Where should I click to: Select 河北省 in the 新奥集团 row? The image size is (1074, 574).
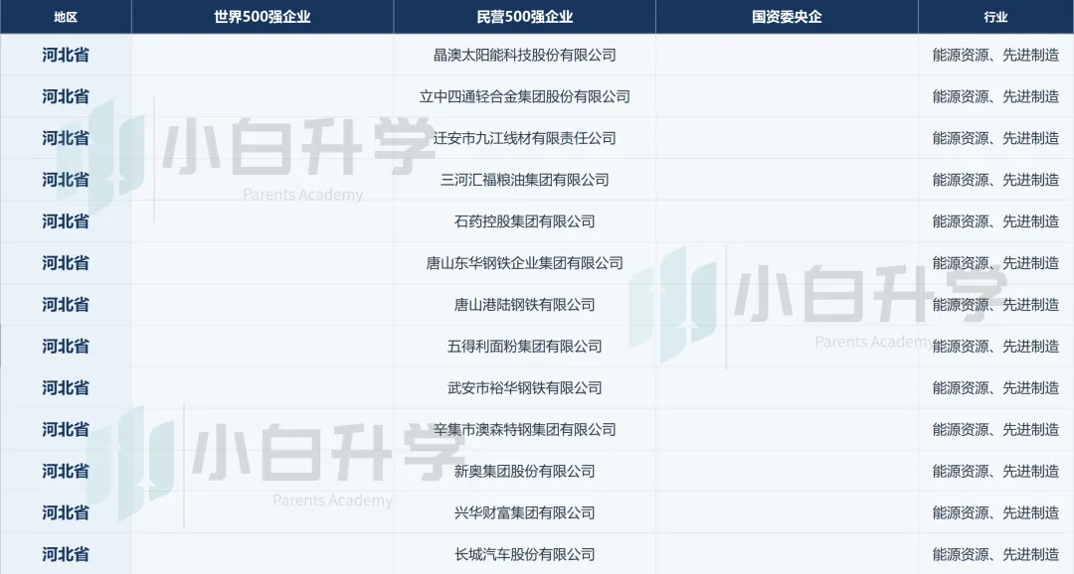[x=66, y=472]
